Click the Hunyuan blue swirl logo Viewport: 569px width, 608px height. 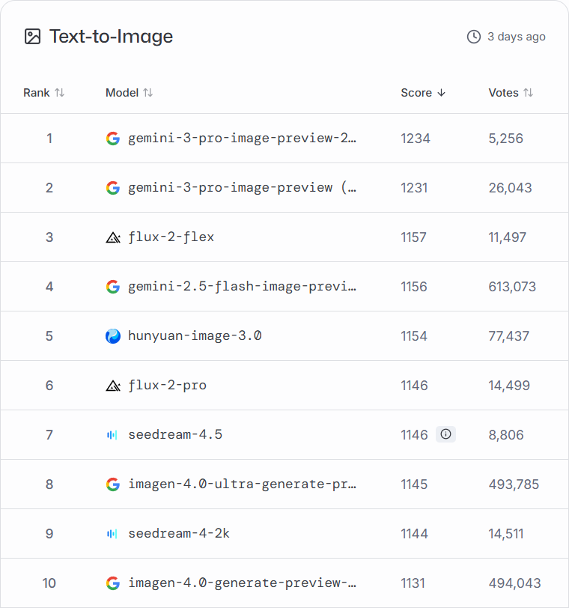click(x=113, y=336)
